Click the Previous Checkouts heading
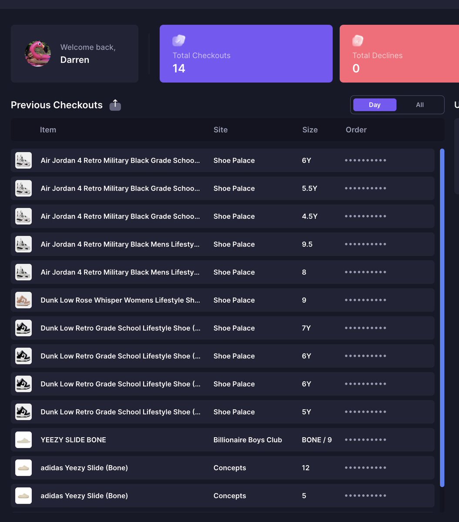 (57, 105)
